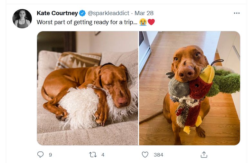Like the tweet with the heart icon

coord(145,155)
